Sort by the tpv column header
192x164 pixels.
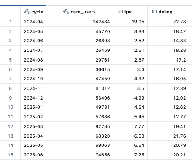tap(130, 12)
